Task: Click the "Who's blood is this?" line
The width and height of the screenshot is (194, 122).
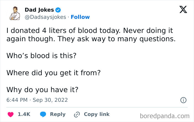Action: [41, 56]
